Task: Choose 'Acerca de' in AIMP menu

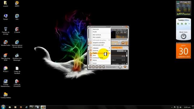Action: (100, 29)
